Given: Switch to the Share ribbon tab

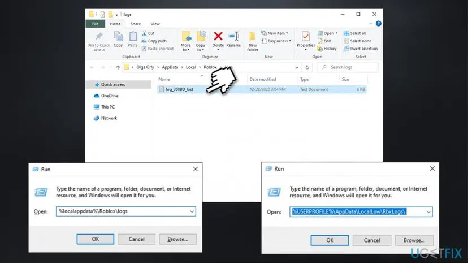Looking at the screenshot, I should [136, 24].
